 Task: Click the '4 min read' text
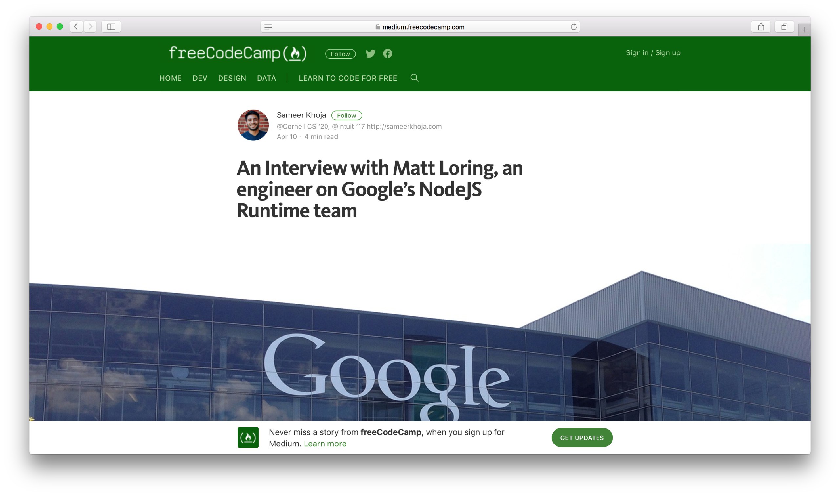[x=321, y=137]
